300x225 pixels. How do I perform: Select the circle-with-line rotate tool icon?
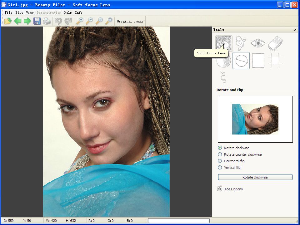coord(241,61)
